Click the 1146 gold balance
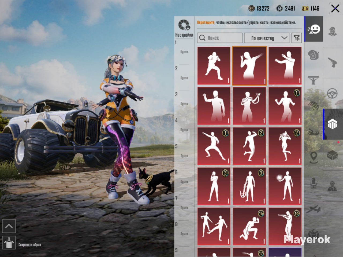The image size is (343, 257). coord(315,9)
